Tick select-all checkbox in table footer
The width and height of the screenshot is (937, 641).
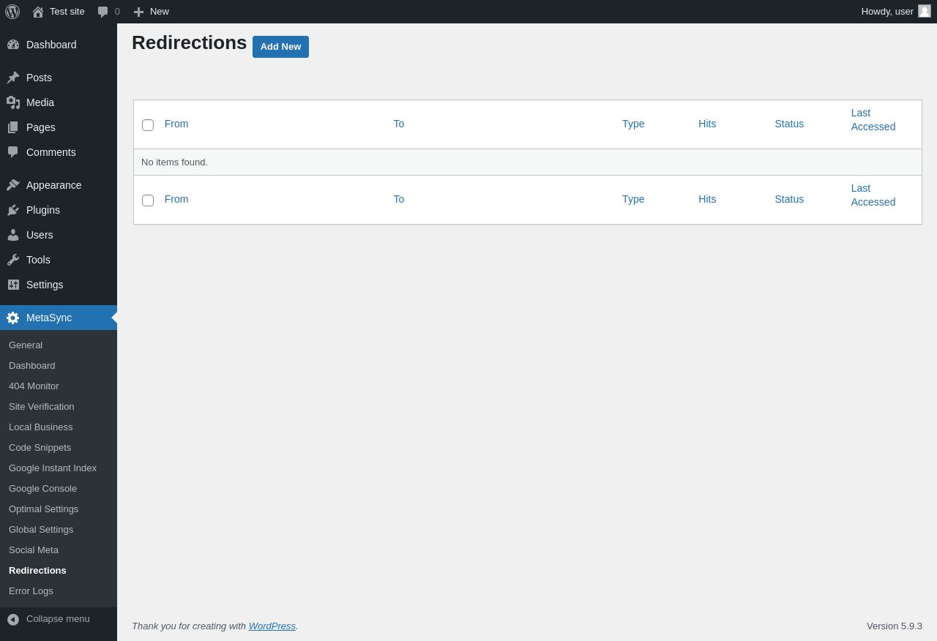tap(148, 200)
